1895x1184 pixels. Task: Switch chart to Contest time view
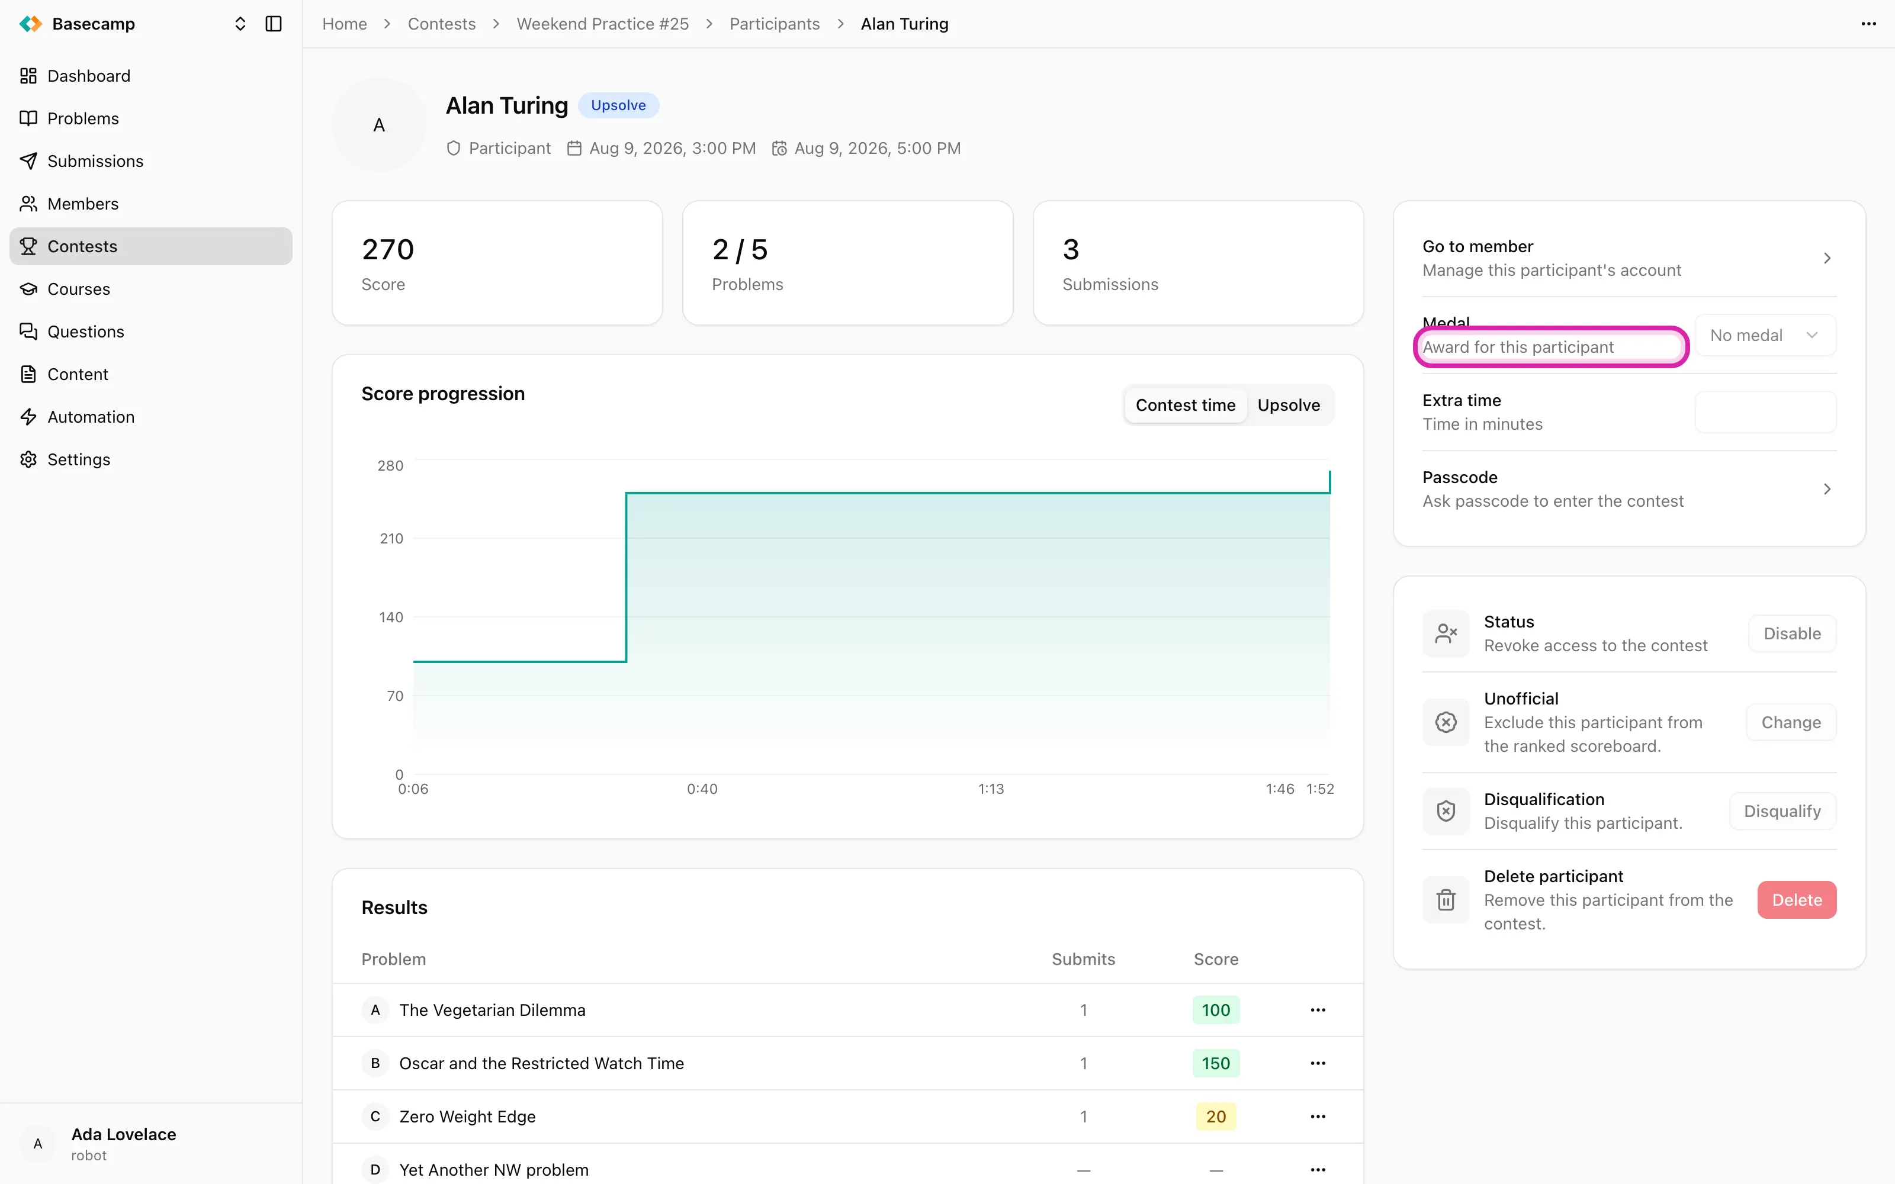tap(1185, 405)
